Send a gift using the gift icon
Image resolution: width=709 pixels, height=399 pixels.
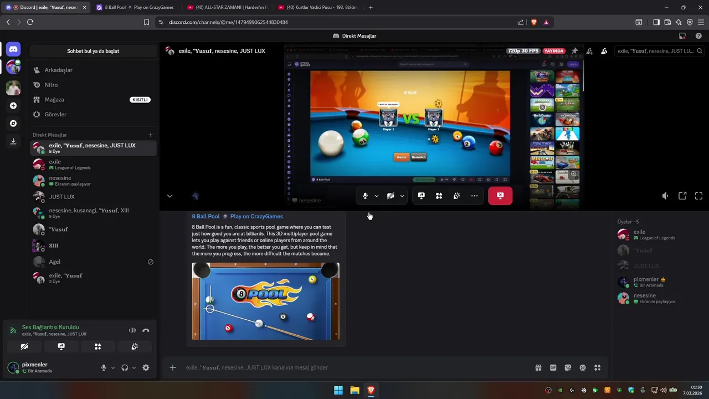coord(538,367)
